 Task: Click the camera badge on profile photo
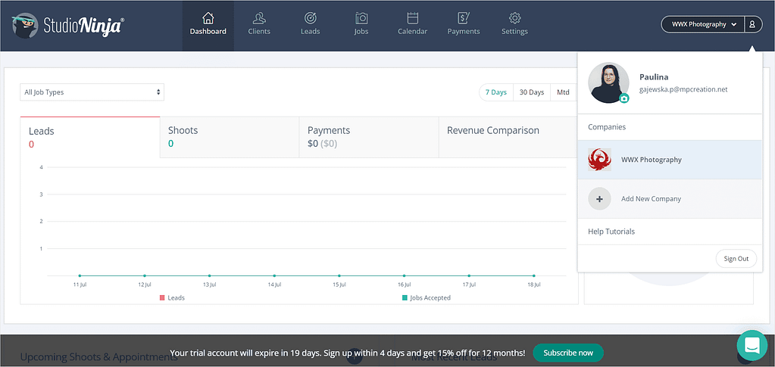(x=623, y=98)
